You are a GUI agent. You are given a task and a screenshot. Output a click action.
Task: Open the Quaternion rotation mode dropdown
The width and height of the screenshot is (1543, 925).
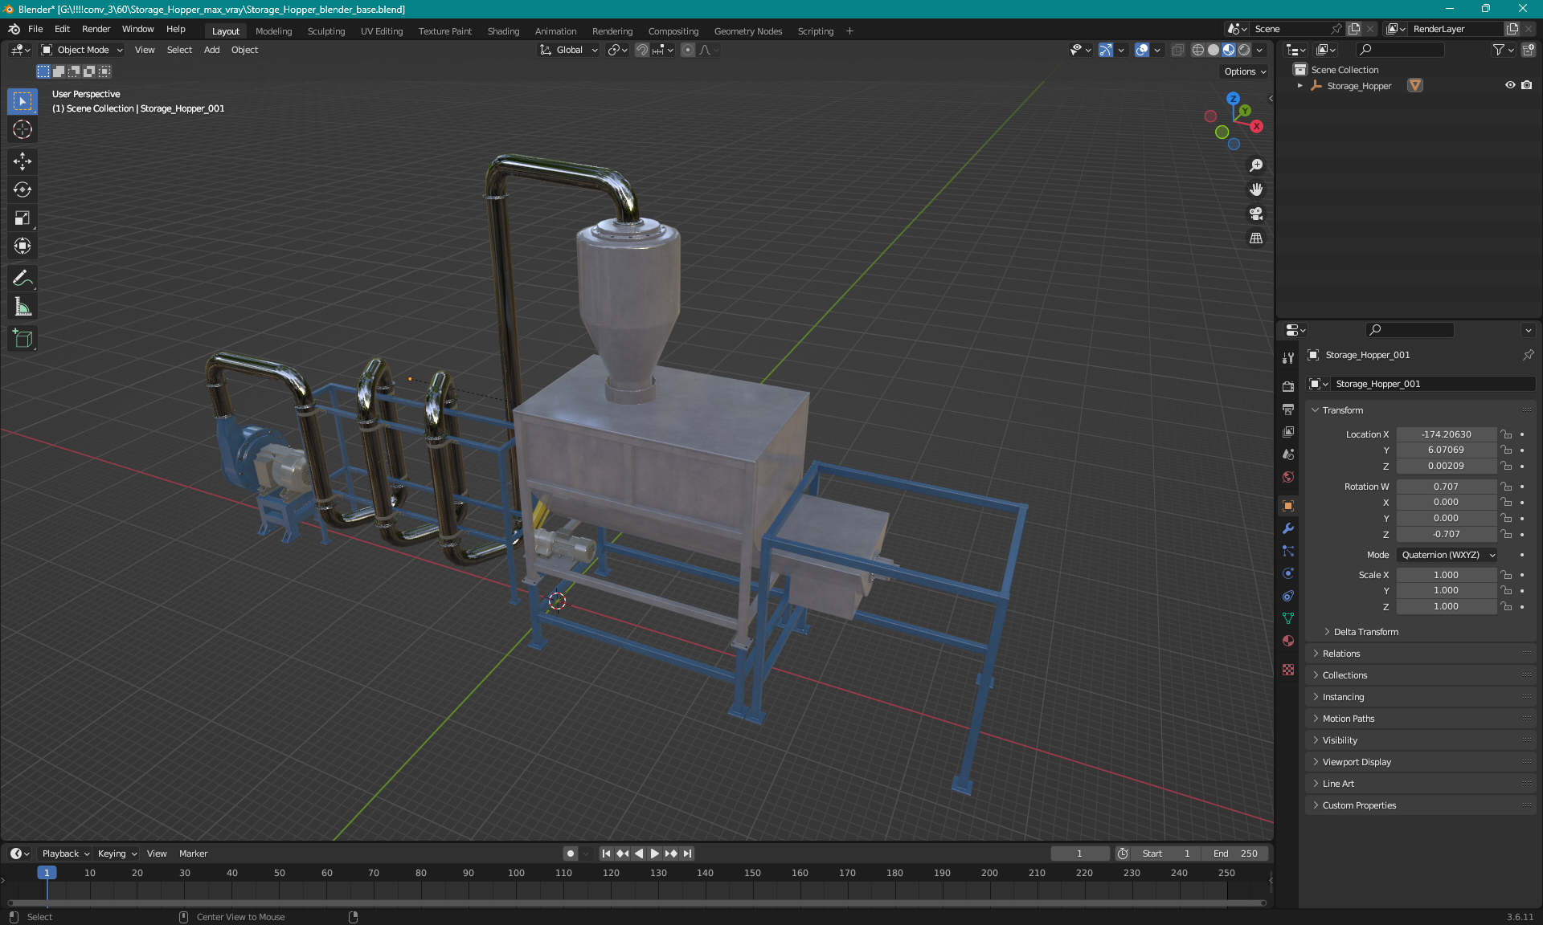1447,555
